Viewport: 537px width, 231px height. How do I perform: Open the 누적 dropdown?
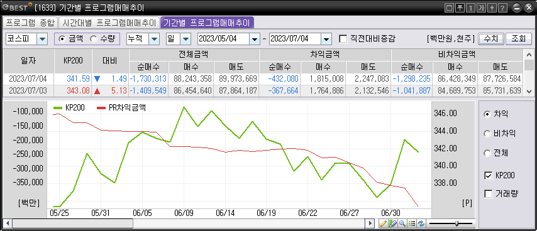pyautogui.click(x=154, y=39)
